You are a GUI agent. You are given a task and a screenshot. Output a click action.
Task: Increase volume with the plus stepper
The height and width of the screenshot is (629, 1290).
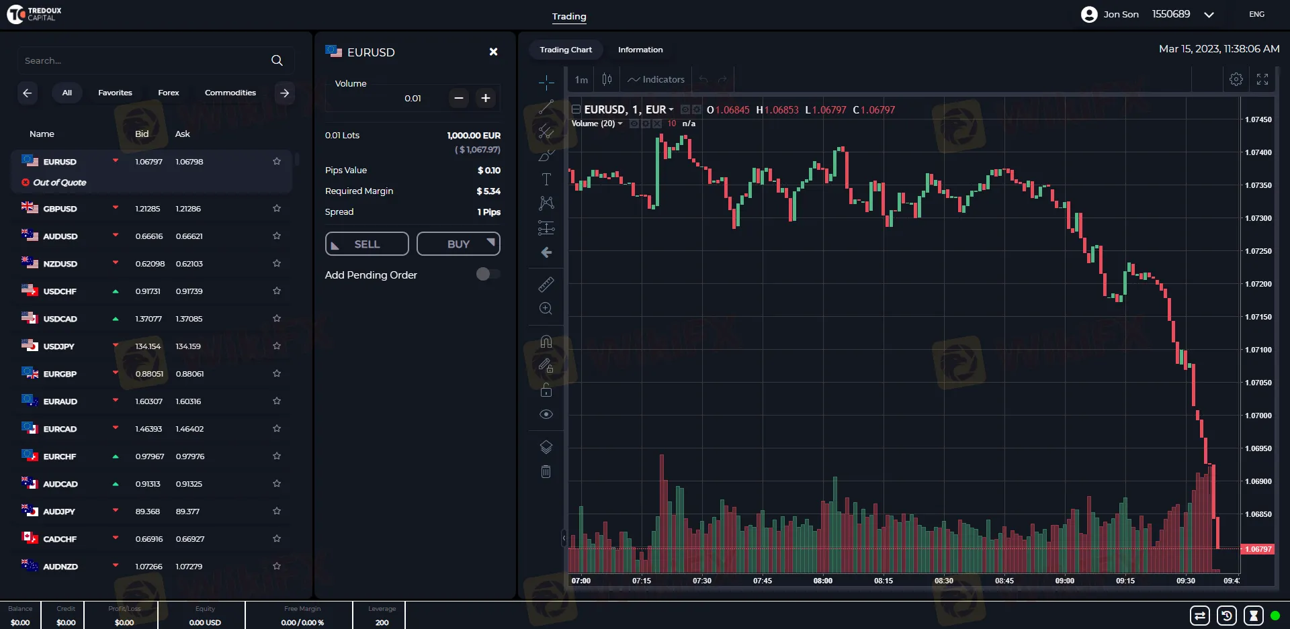pyautogui.click(x=485, y=98)
